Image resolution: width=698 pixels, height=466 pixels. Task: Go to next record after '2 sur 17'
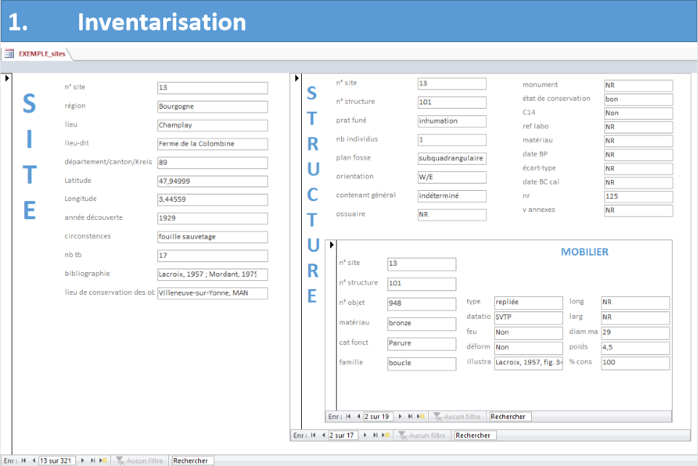[365, 436]
